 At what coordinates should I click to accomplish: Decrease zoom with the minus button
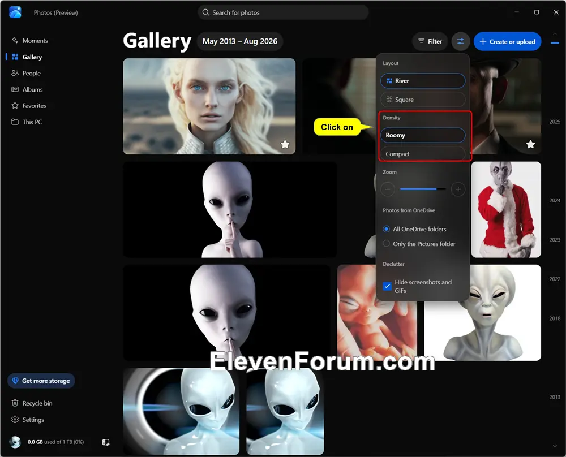[388, 189]
